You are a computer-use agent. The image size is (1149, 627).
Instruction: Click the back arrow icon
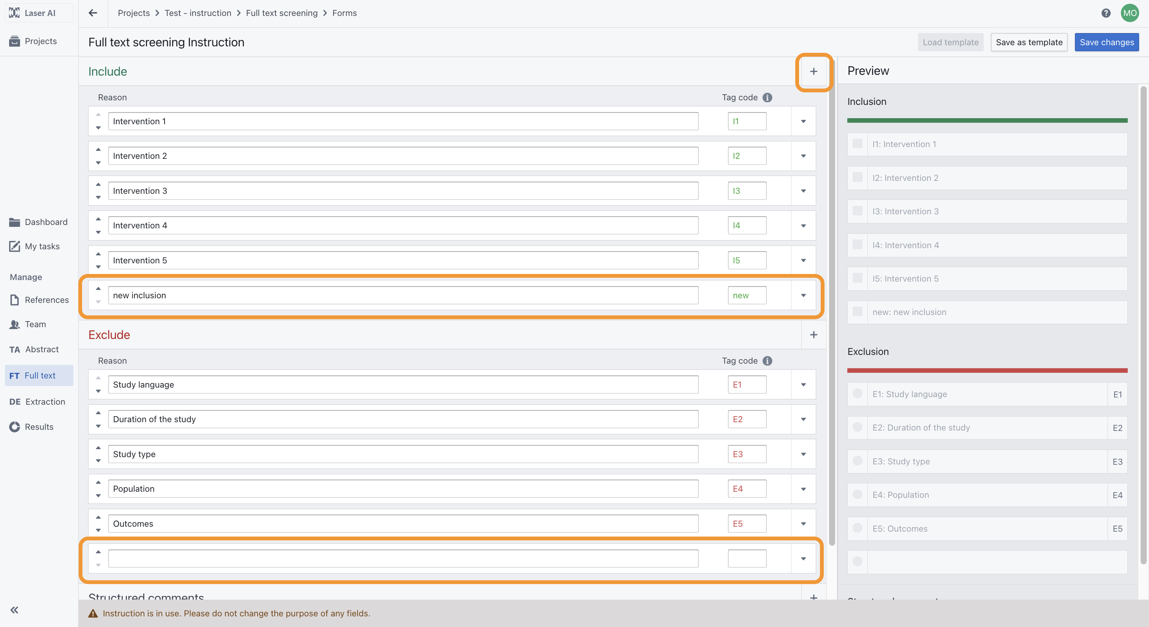click(93, 13)
